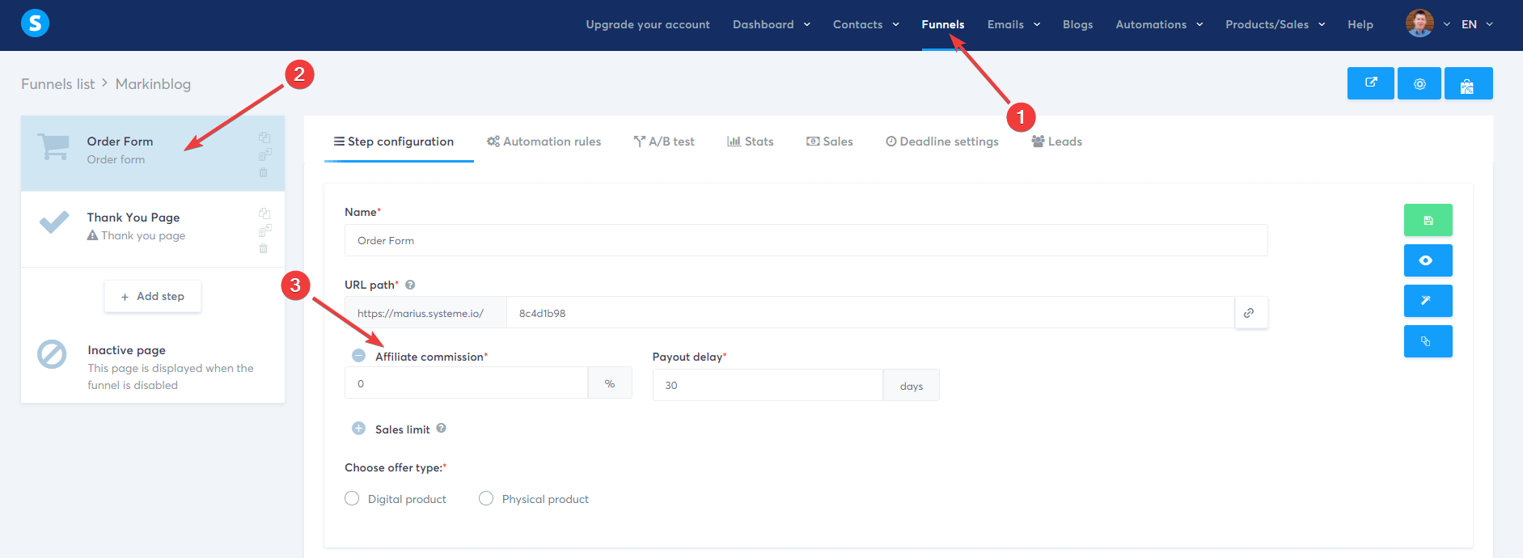The height and width of the screenshot is (558, 1523).
Task: Click Upgrade your account link
Action: coord(648,24)
